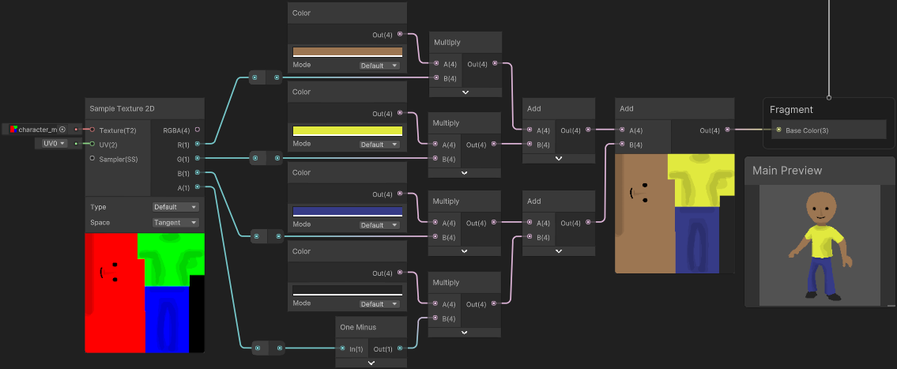The height and width of the screenshot is (369, 897).
Task: Click the red-green-blue texture preview thumbnail
Action: [145, 292]
